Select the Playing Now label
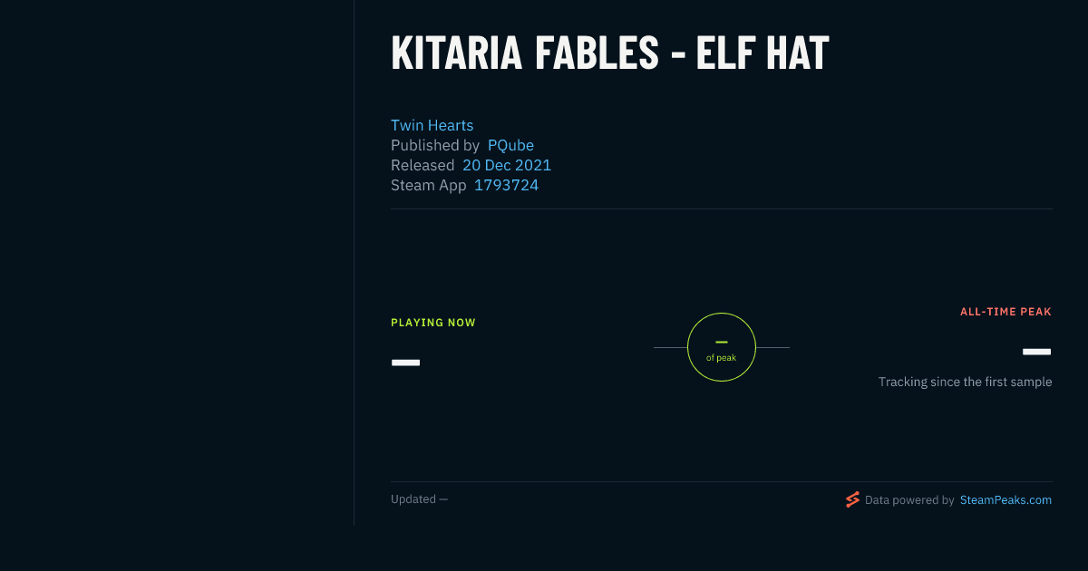 click(x=433, y=323)
